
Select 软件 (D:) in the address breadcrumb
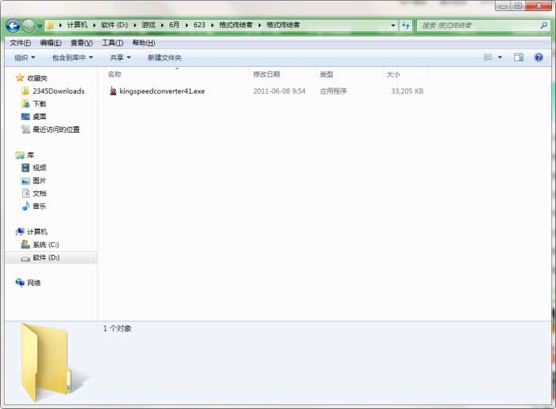click(x=114, y=25)
